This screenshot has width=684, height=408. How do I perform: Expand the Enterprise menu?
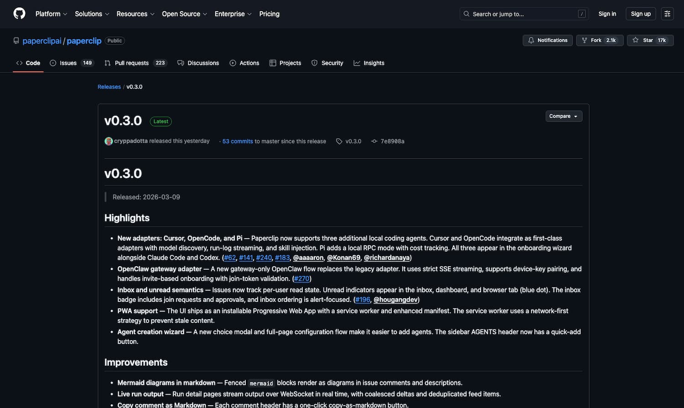pos(233,14)
